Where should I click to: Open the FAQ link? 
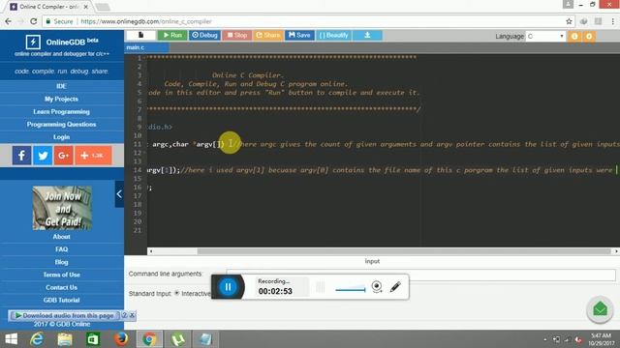[x=61, y=249]
